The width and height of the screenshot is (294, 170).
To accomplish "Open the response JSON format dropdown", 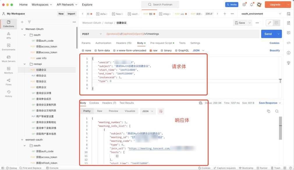I will click(148, 111).
